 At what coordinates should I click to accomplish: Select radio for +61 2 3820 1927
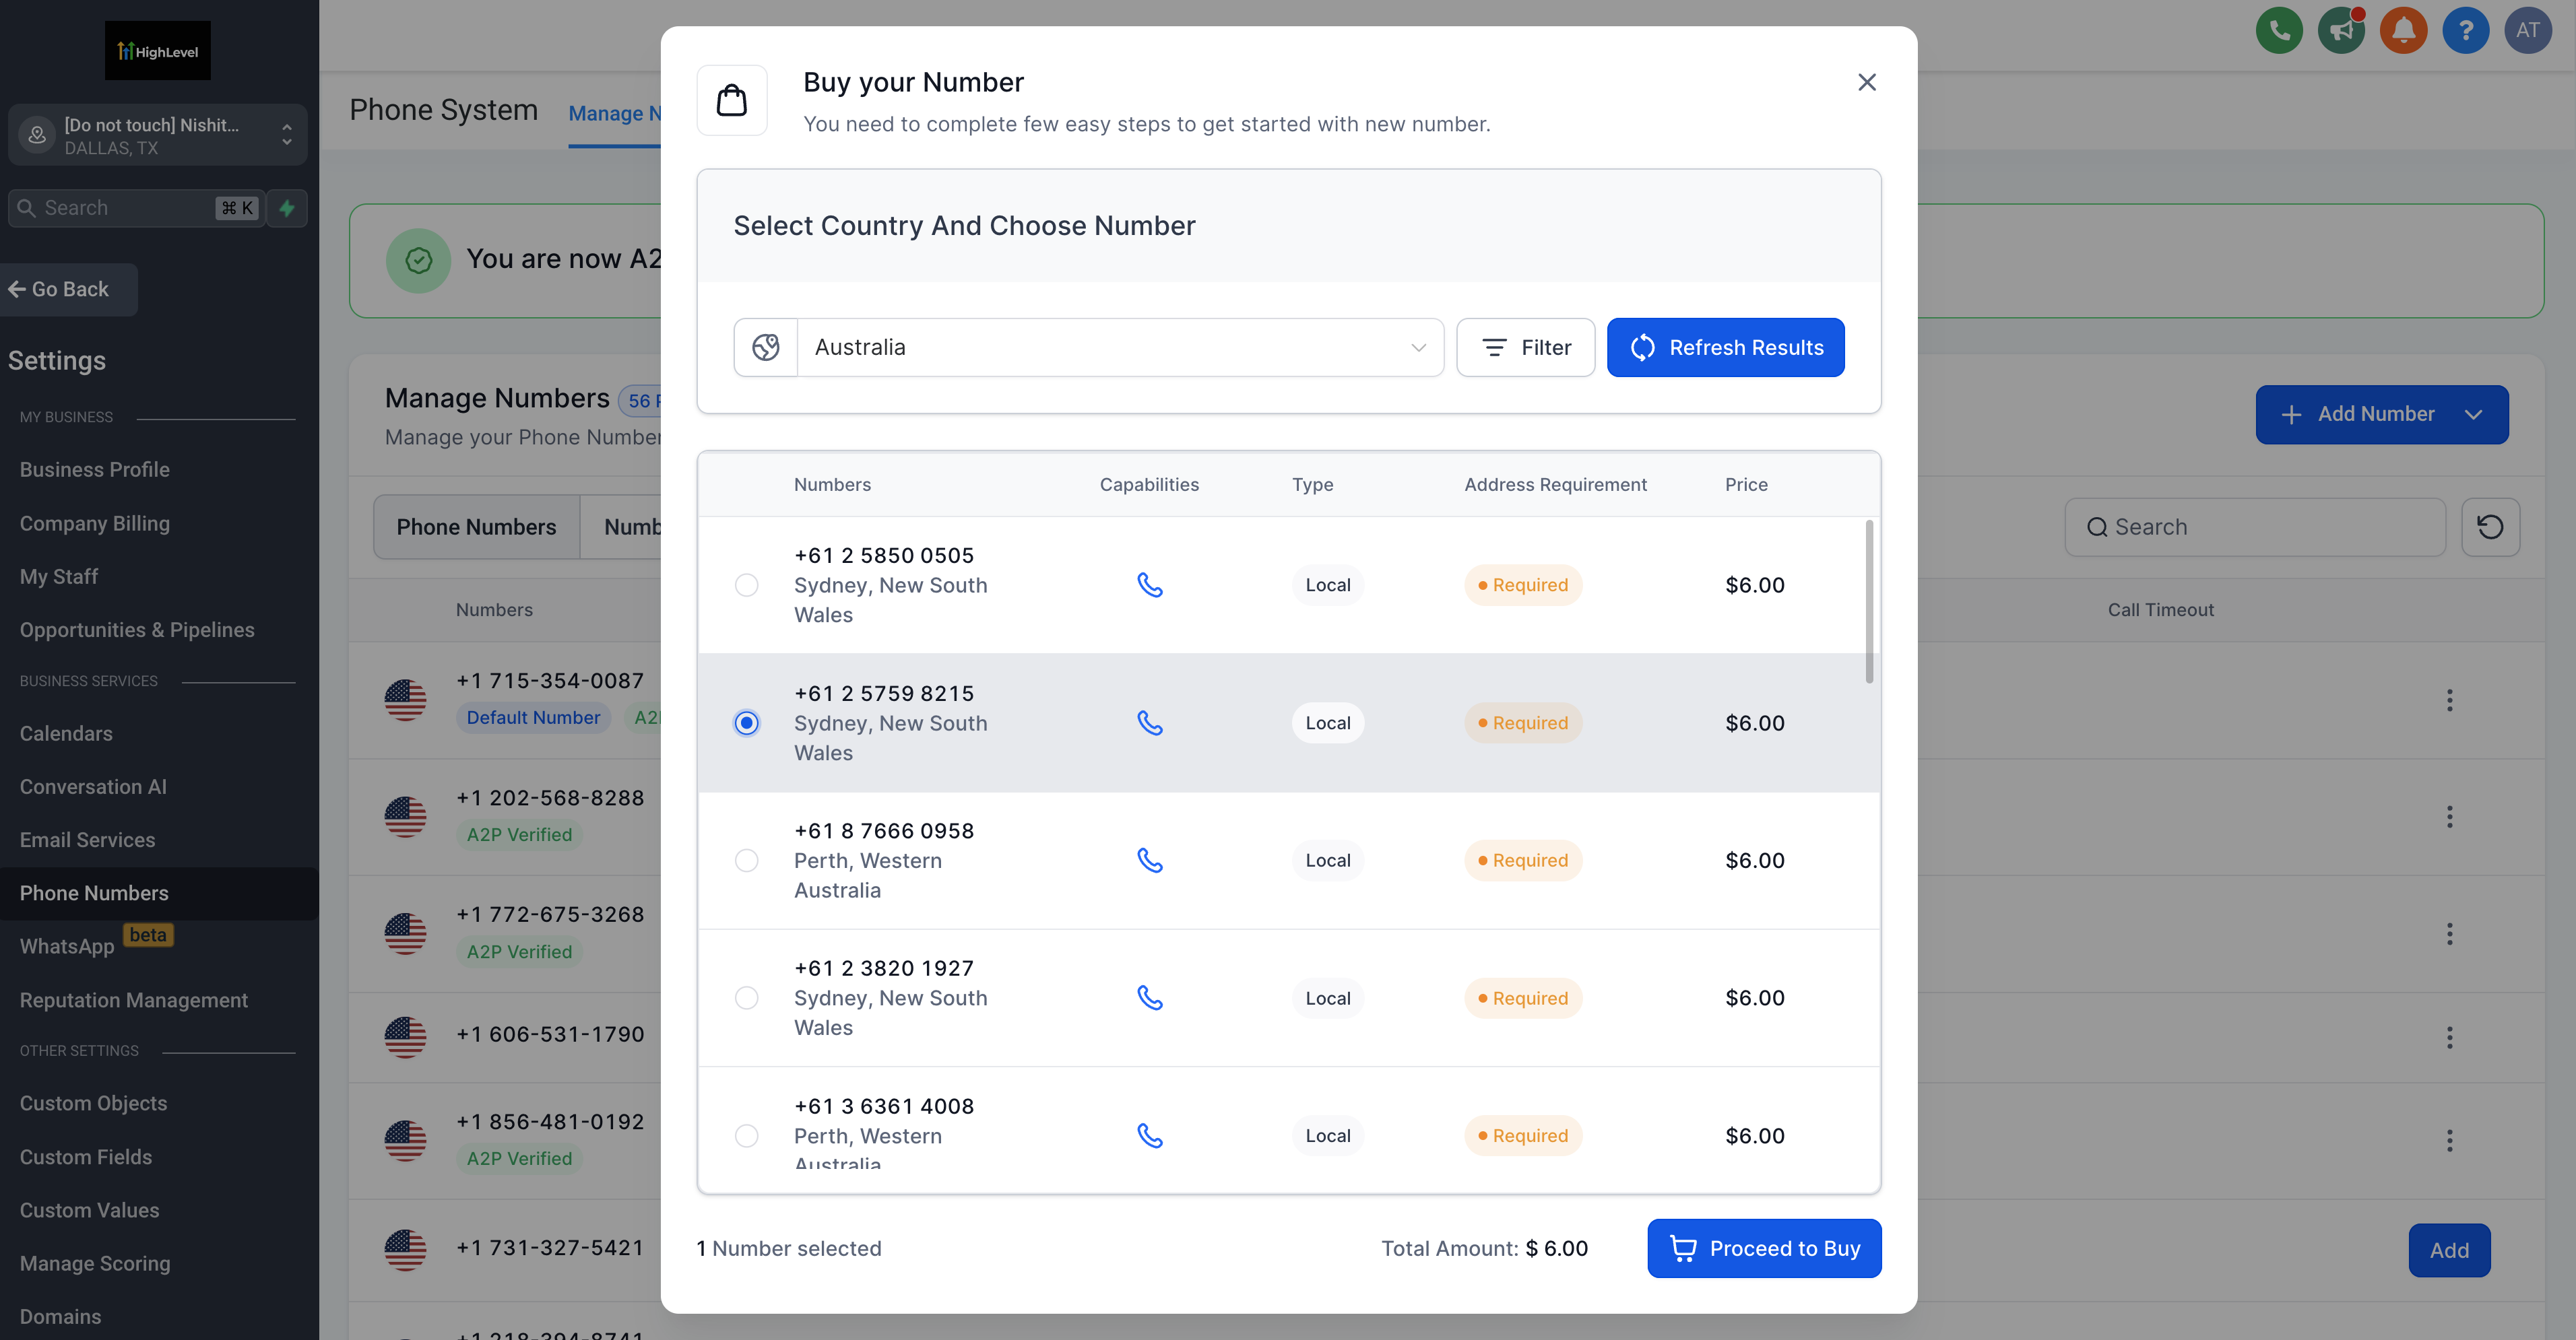click(746, 997)
